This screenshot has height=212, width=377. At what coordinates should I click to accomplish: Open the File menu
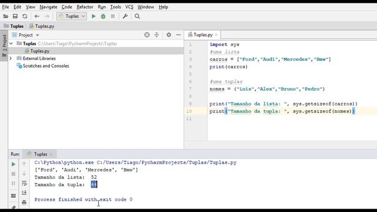(x=5, y=7)
